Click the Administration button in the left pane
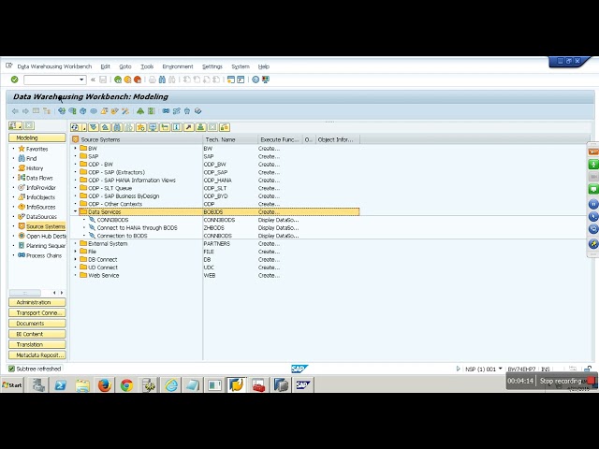599x449 pixels. pyautogui.click(x=37, y=302)
